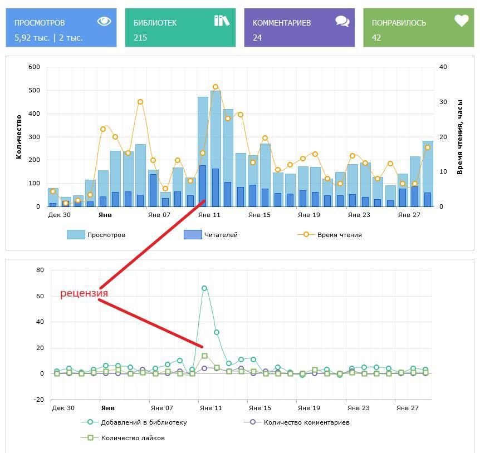Select the Комментариев 24 stats card
This screenshot has width=480, height=453.
(x=299, y=28)
